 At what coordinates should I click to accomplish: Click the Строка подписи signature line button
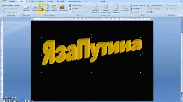click(155, 5)
